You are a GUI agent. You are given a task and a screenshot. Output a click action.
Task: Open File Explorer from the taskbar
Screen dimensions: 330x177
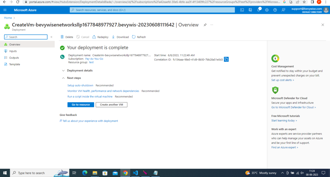point(95,173)
